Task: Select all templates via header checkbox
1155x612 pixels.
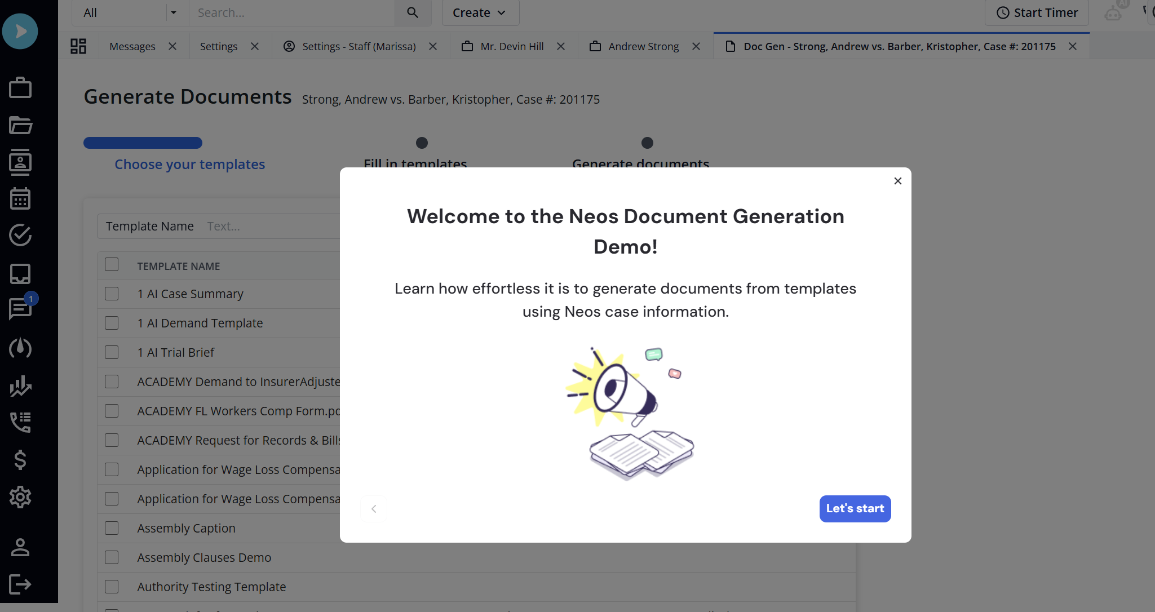Action: coord(112,264)
